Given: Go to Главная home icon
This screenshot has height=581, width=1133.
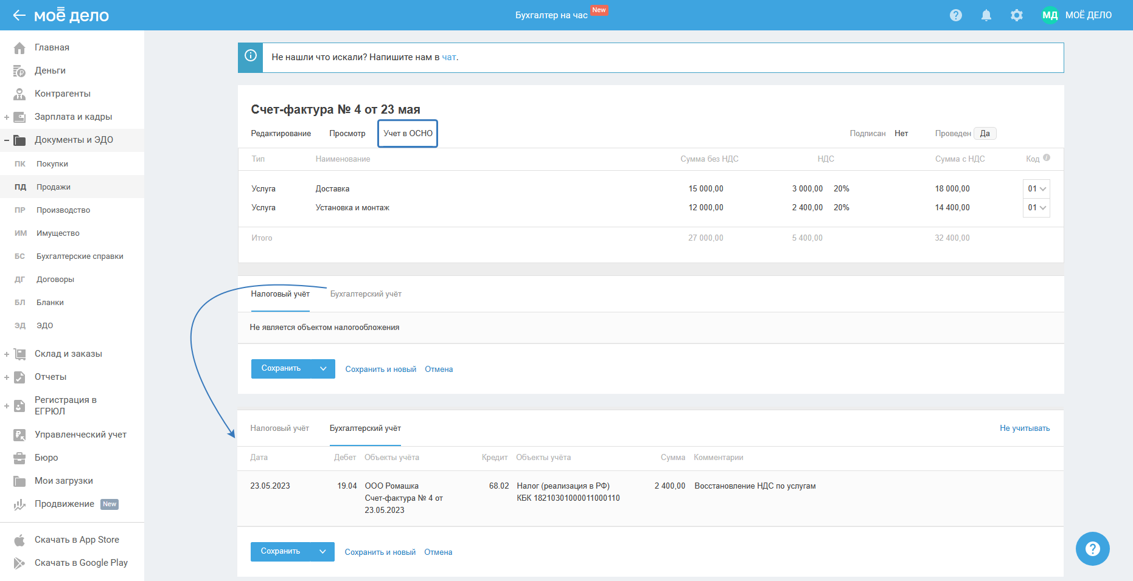Looking at the screenshot, I should tap(19, 47).
